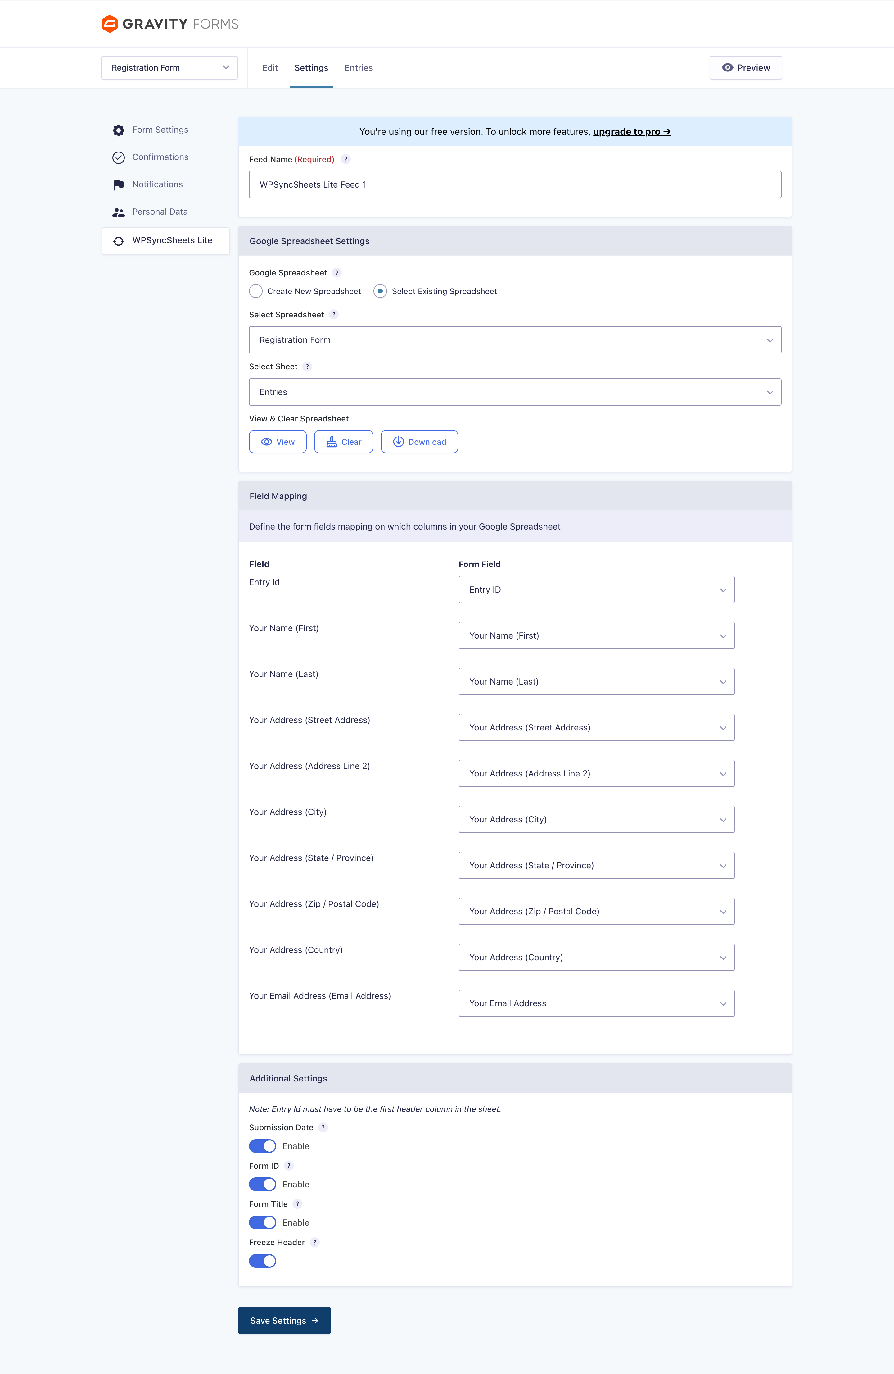894x1374 pixels.
Task: Click the Notifications flag icon
Action: tap(118, 184)
